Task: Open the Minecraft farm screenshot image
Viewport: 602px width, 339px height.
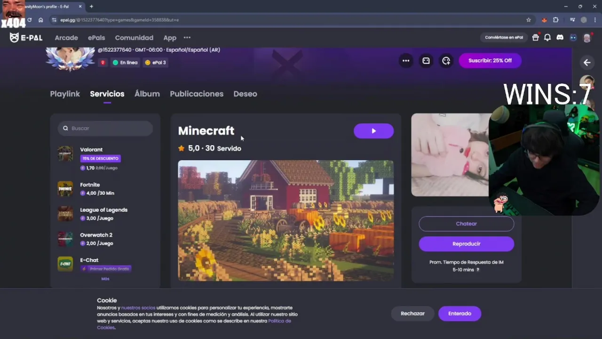Action: (x=286, y=220)
